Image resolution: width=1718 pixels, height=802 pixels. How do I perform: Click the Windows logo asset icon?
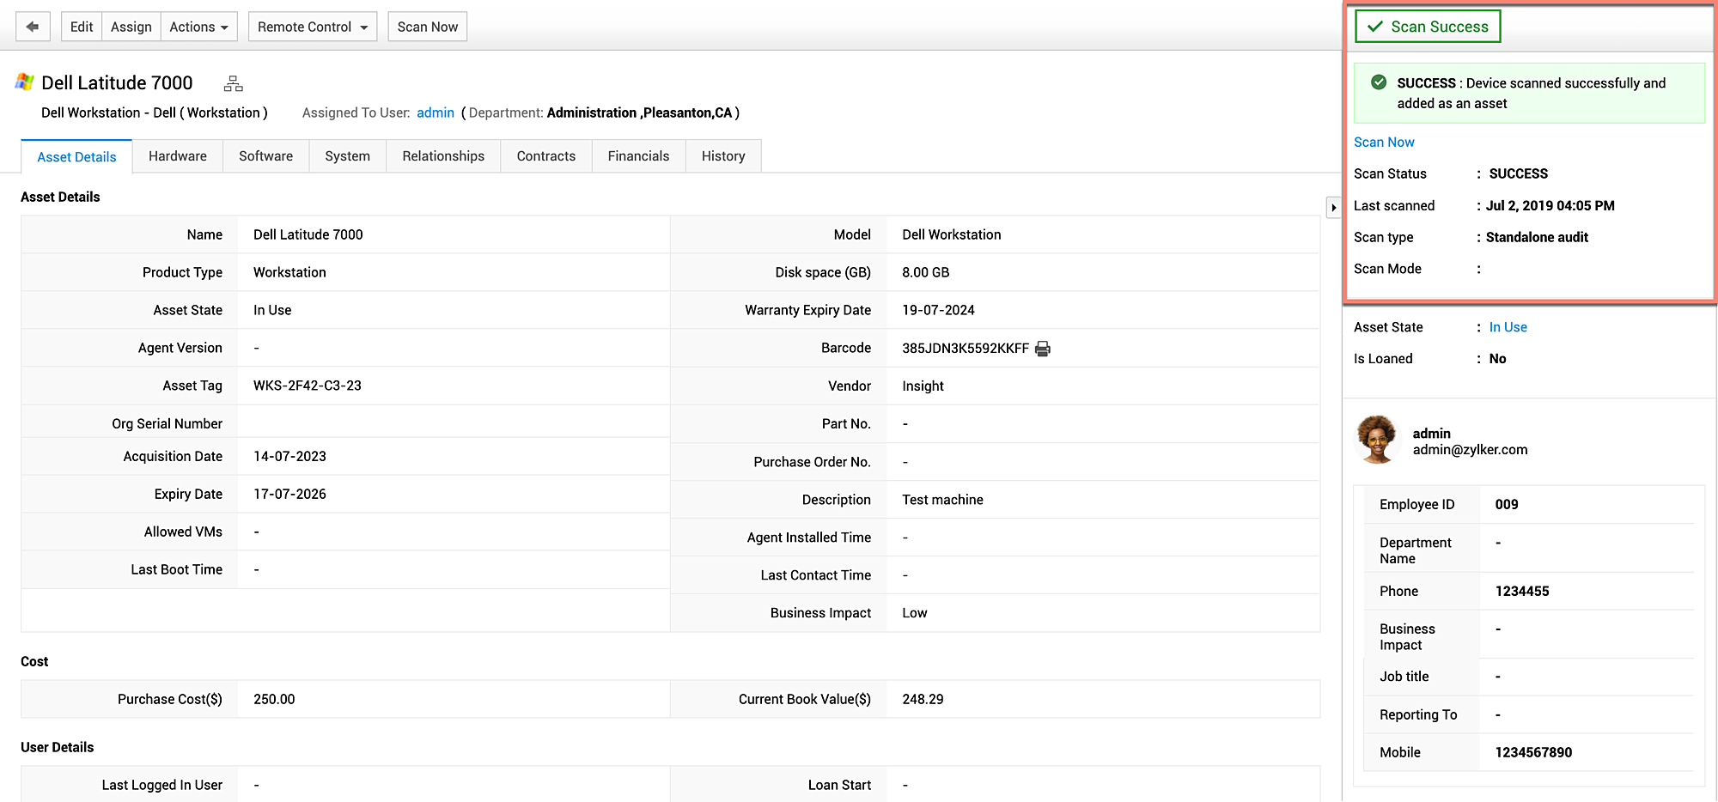pos(25,82)
